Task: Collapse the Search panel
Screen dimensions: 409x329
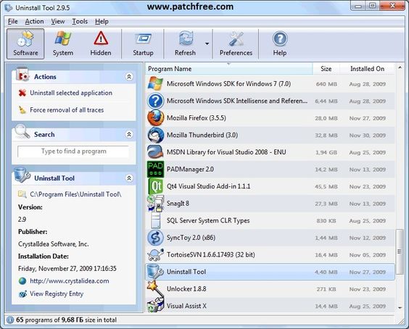Action: click(129, 134)
